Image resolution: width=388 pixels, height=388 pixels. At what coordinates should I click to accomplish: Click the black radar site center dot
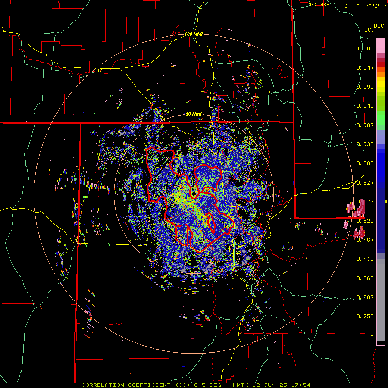[194, 194]
